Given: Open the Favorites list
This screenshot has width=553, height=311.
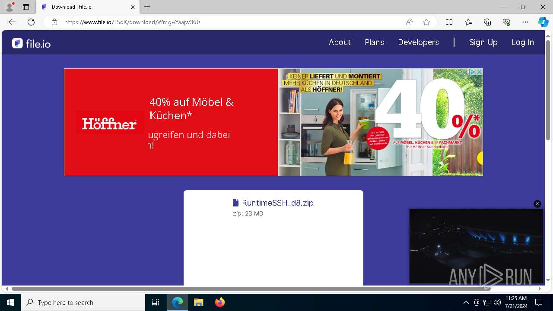Looking at the screenshot, I should 468,22.
